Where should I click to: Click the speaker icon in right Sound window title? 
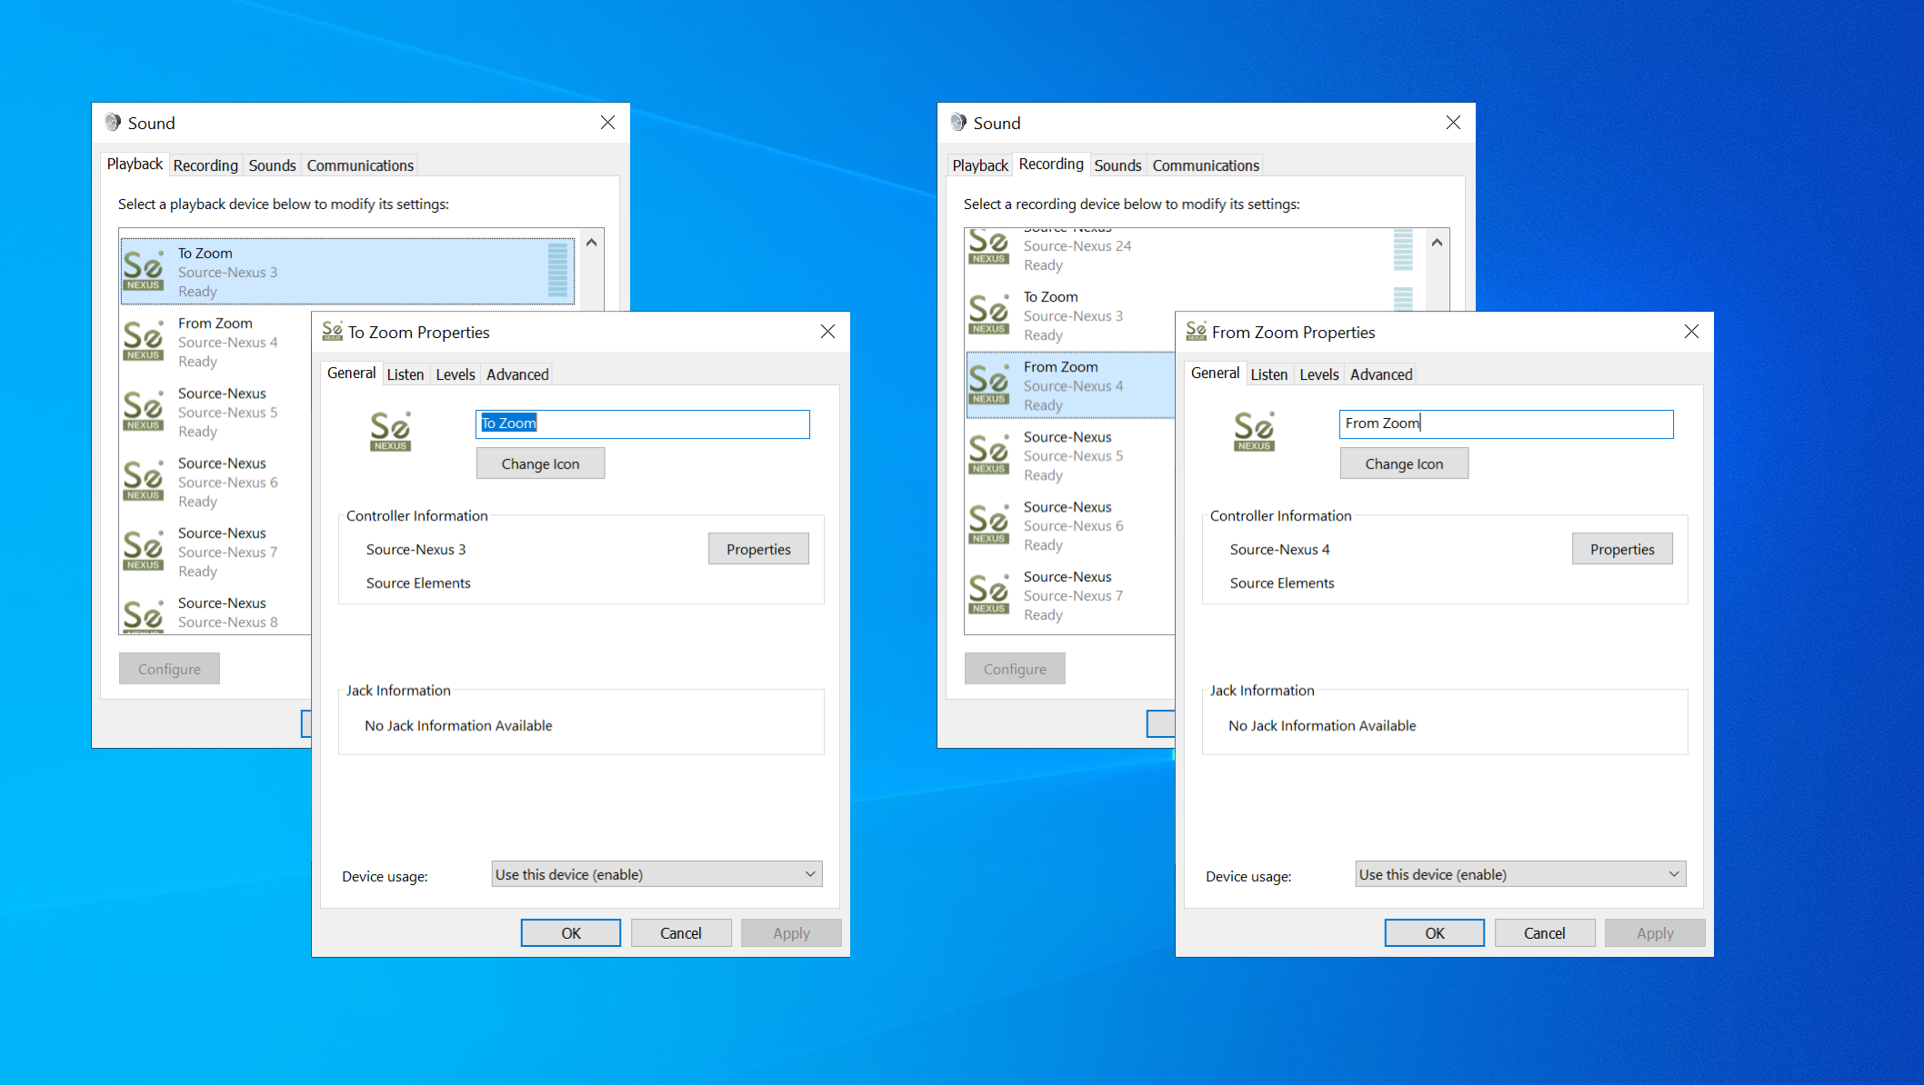959,122
